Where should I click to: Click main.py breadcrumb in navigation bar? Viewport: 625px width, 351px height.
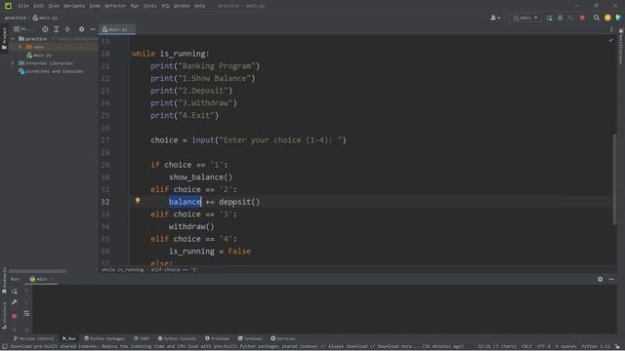(x=45, y=18)
